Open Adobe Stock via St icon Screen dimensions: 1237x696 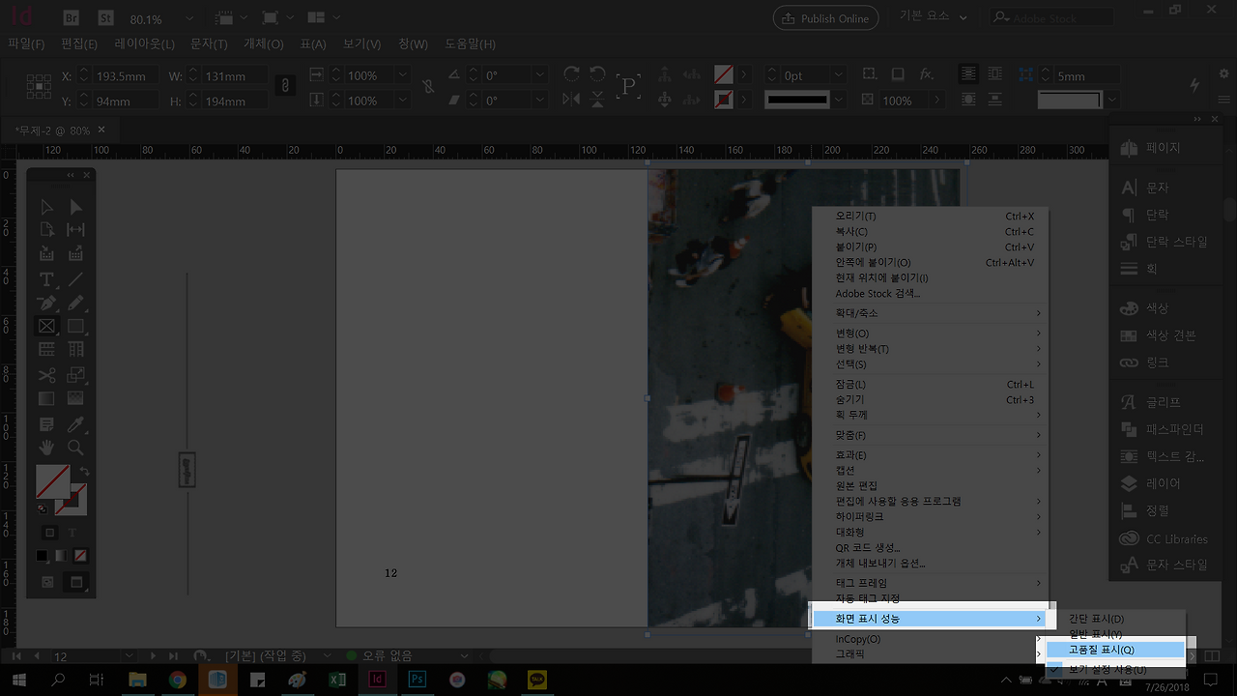point(105,18)
